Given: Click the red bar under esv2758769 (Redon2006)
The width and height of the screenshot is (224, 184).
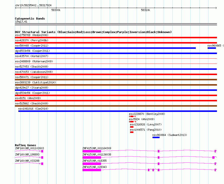Looking at the screenshot, I should [x=116, y=38].
